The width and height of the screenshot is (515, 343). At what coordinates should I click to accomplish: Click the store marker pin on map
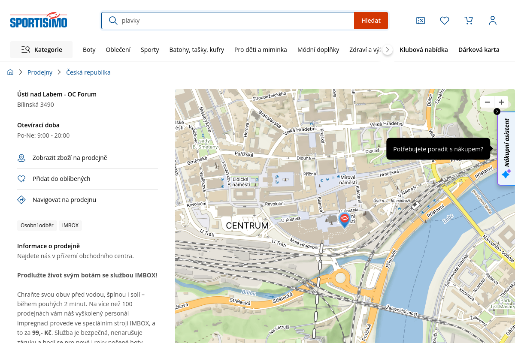pos(344,220)
